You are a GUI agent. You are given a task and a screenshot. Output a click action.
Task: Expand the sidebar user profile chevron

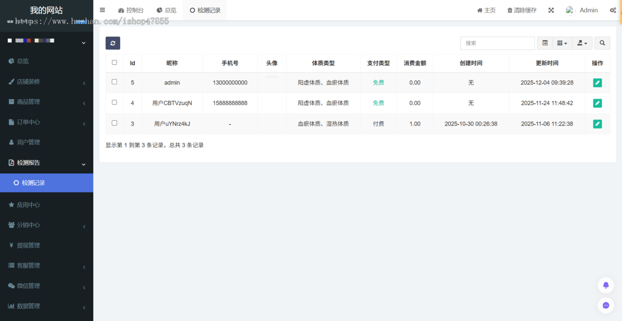point(83,43)
